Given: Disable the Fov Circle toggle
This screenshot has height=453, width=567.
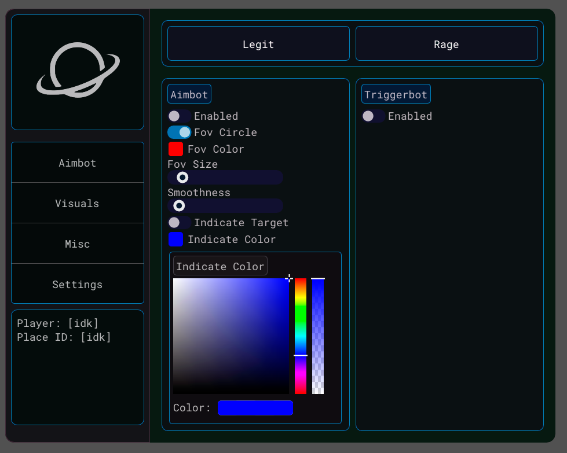Looking at the screenshot, I should [180, 132].
